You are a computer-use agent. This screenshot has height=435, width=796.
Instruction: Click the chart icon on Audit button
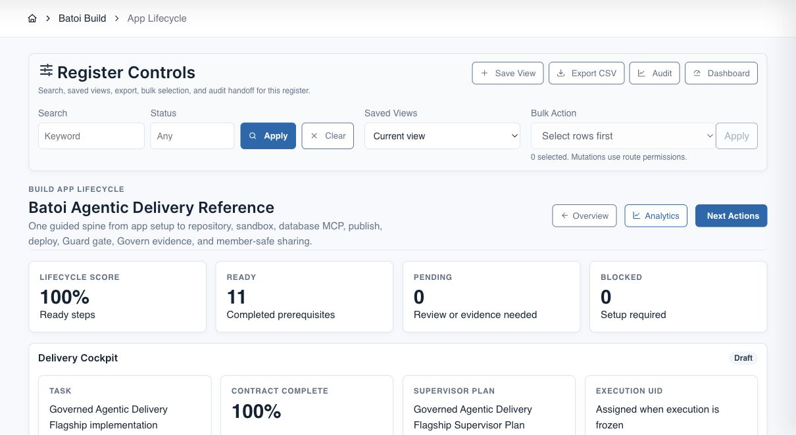(x=641, y=73)
